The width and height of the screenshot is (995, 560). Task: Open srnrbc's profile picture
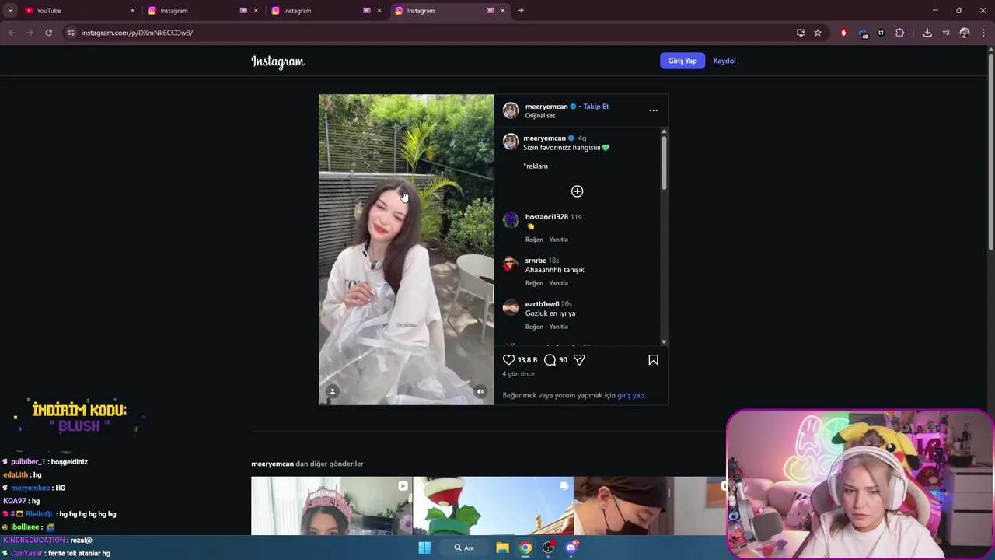(511, 264)
